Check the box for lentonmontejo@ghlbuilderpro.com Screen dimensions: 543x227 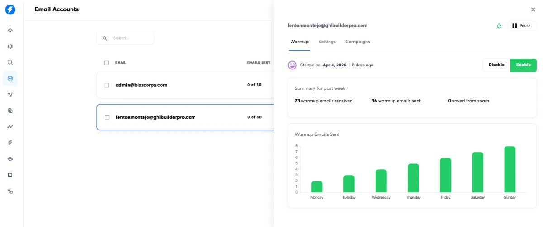107,117
